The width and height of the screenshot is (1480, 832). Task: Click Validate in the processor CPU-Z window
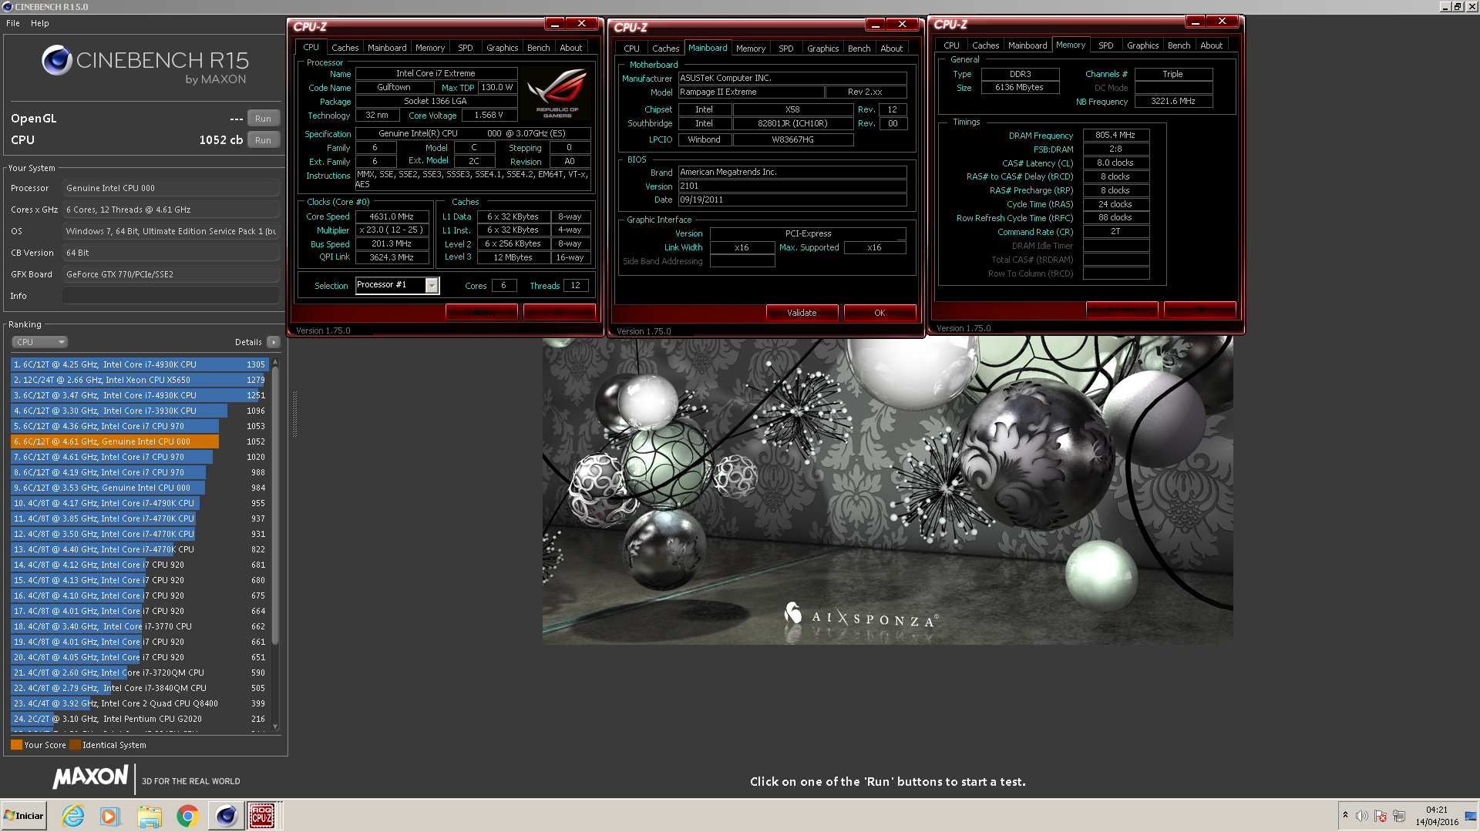(x=481, y=312)
